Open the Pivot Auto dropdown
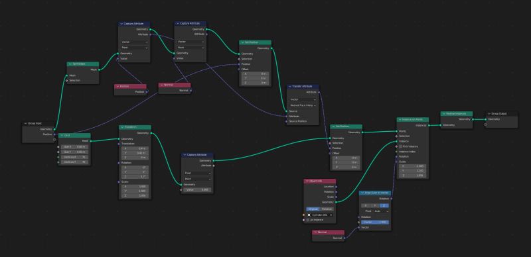This screenshot has width=531, height=257. pyautogui.click(x=381, y=211)
